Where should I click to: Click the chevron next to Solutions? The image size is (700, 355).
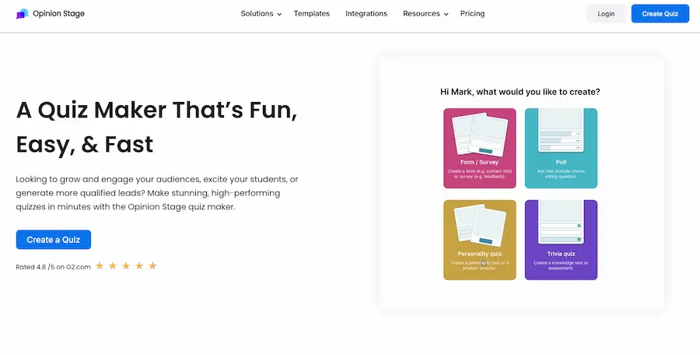[279, 15]
